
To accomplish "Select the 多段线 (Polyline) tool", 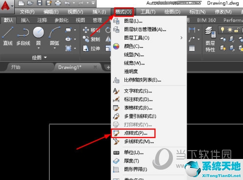I will pos(23,36).
